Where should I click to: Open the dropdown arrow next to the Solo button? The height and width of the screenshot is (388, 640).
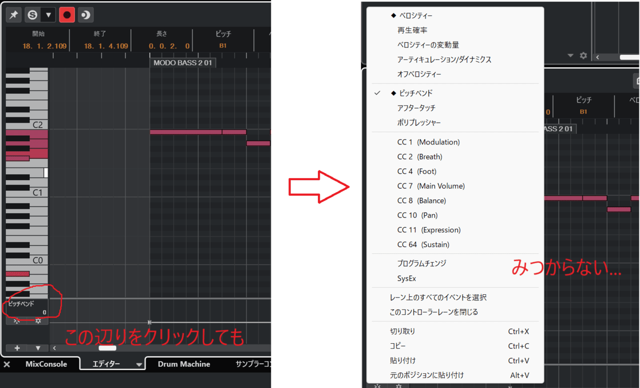(49, 14)
